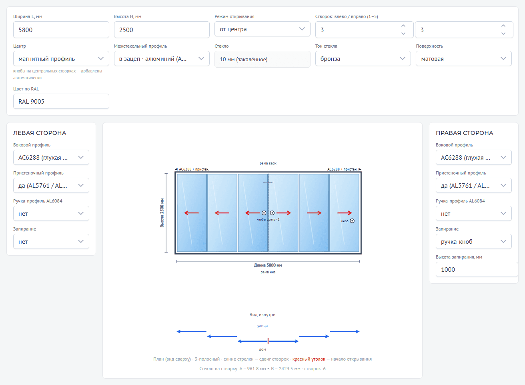The width and height of the screenshot is (525, 385).
Task: Increase left sash count with up arrow
Action: click(x=403, y=26)
